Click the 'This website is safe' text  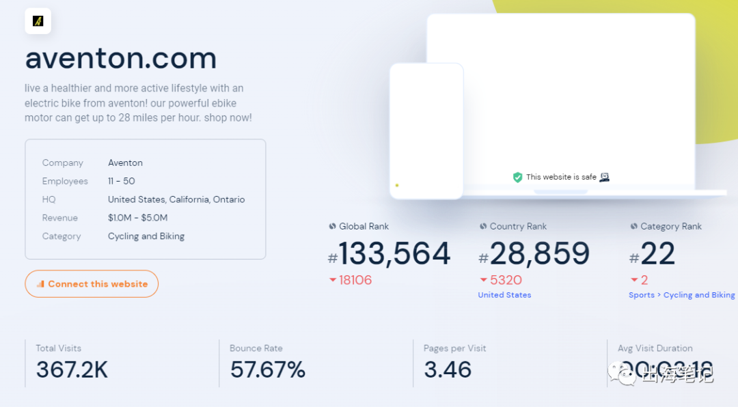(x=561, y=177)
